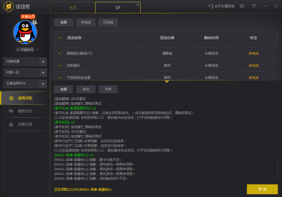Close the CF tab
282x197 pixels.
coord(138,5)
